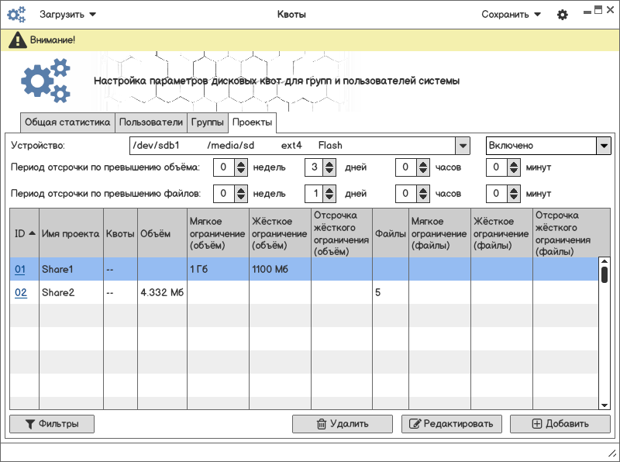The height and width of the screenshot is (462, 620).
Task: Click the Редактировать button
Action: point(452,424)
